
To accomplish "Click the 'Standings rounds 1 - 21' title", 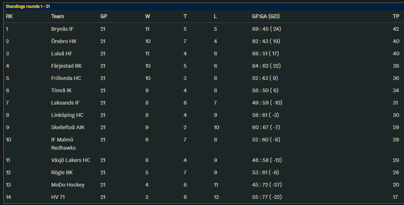I will click(x=28, y=7).
